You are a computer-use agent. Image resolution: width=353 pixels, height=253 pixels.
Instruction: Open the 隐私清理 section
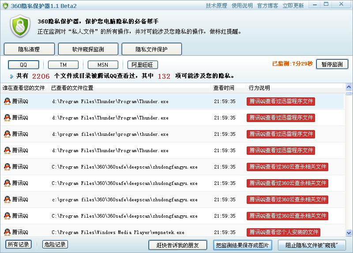pos(29,49)
